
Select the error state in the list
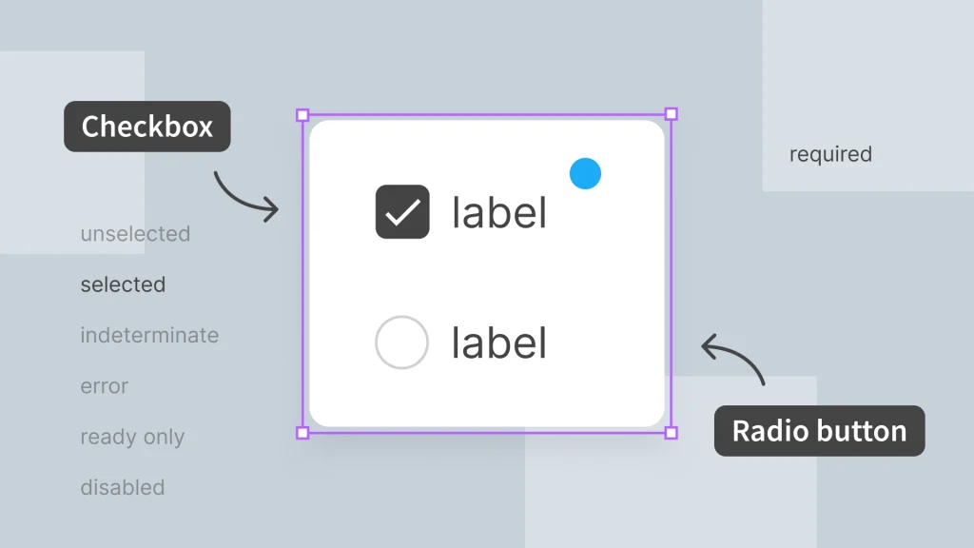[x=105, y=386]
